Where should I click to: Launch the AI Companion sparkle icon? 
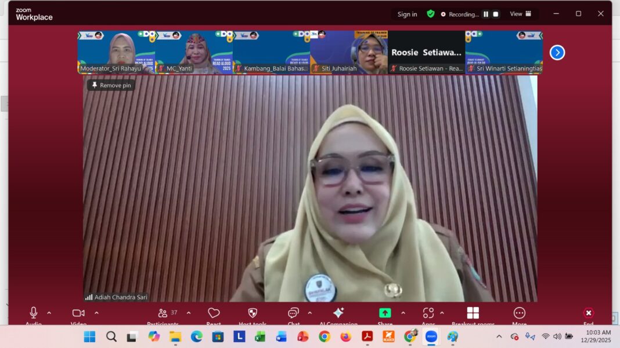[338, 313]
